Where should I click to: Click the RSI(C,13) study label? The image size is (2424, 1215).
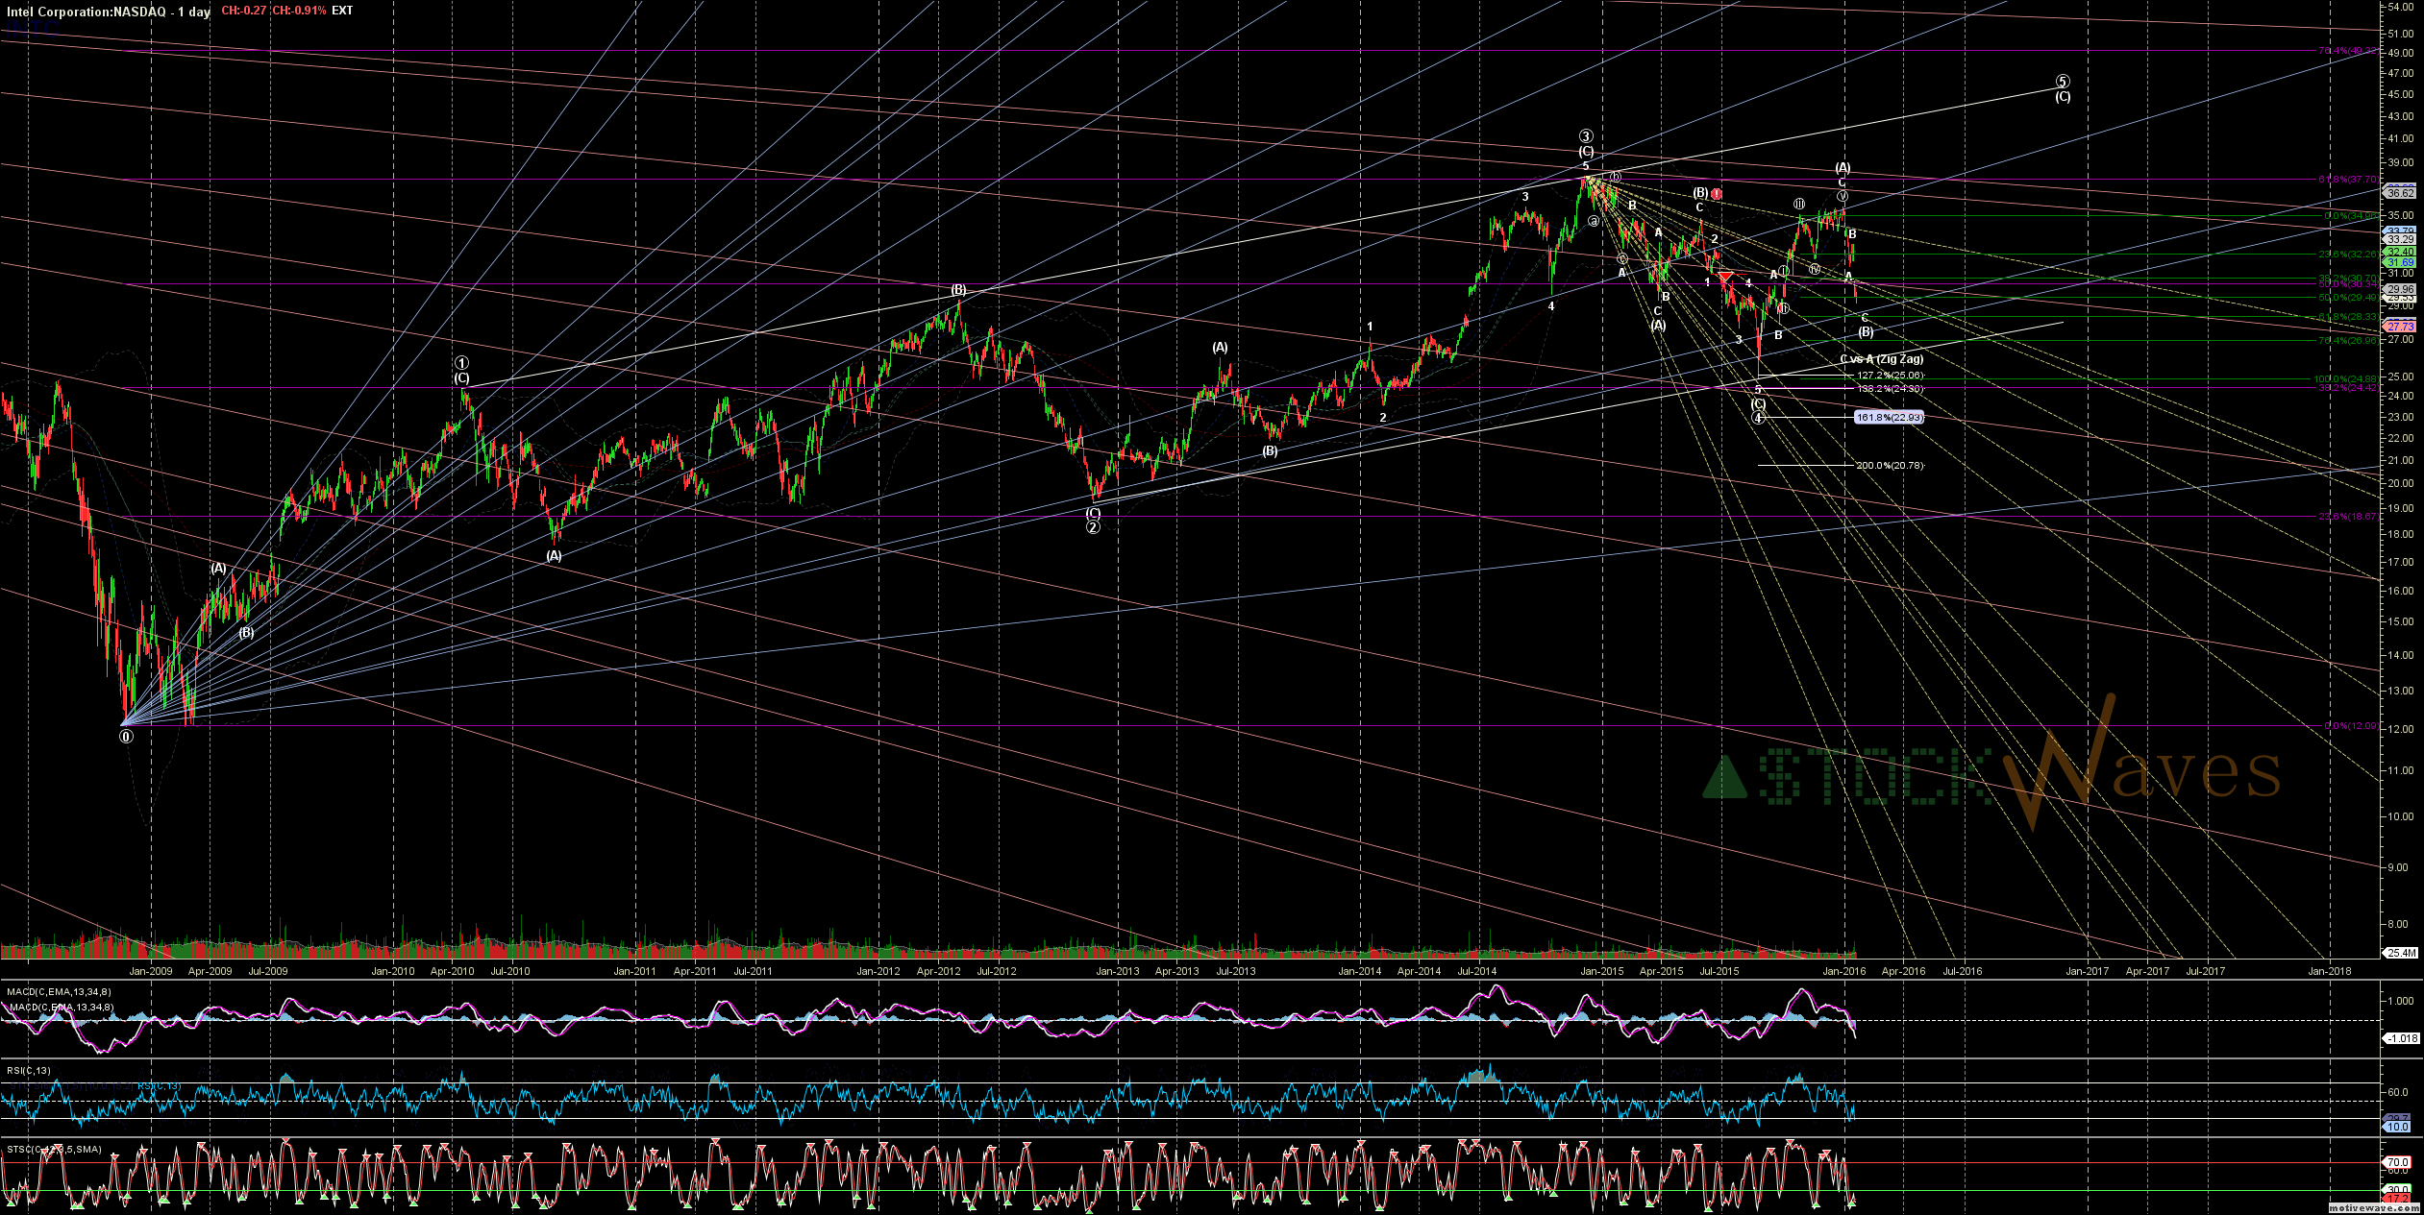click(x=29, y=1070)
